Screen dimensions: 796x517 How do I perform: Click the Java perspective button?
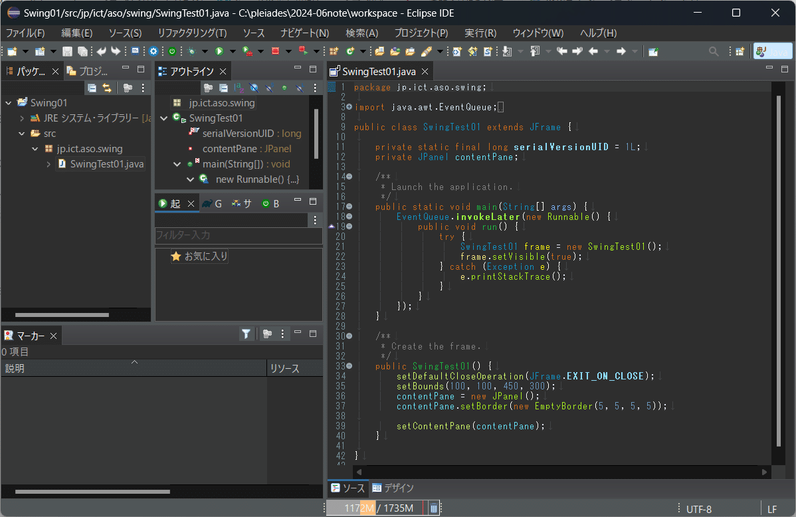[x=773, y=51]
